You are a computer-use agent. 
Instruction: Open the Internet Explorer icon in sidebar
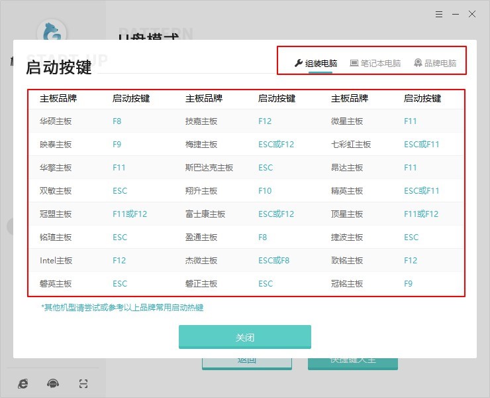point(23,383)
